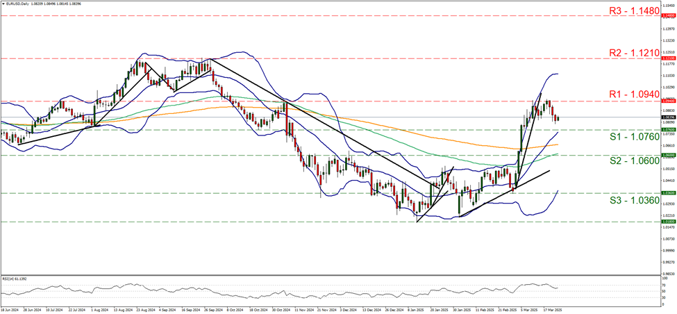Click the green 1.0360 price tag on axis
Viewport: 677px width, 314px height.
651,193
